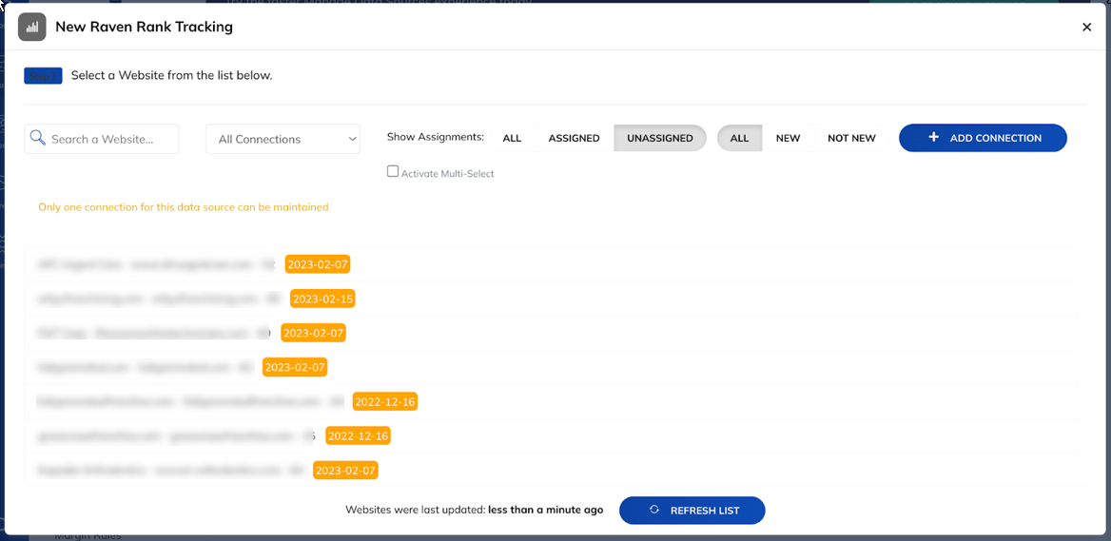Click the Step 1 badge
Image resolution: width=1111 pixels, height=541 pixels.
(x=43, y=76)
